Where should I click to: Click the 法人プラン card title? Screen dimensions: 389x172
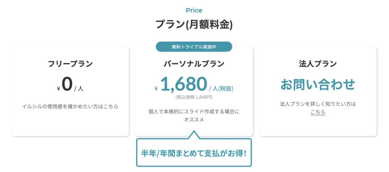[x=318, y=64]
